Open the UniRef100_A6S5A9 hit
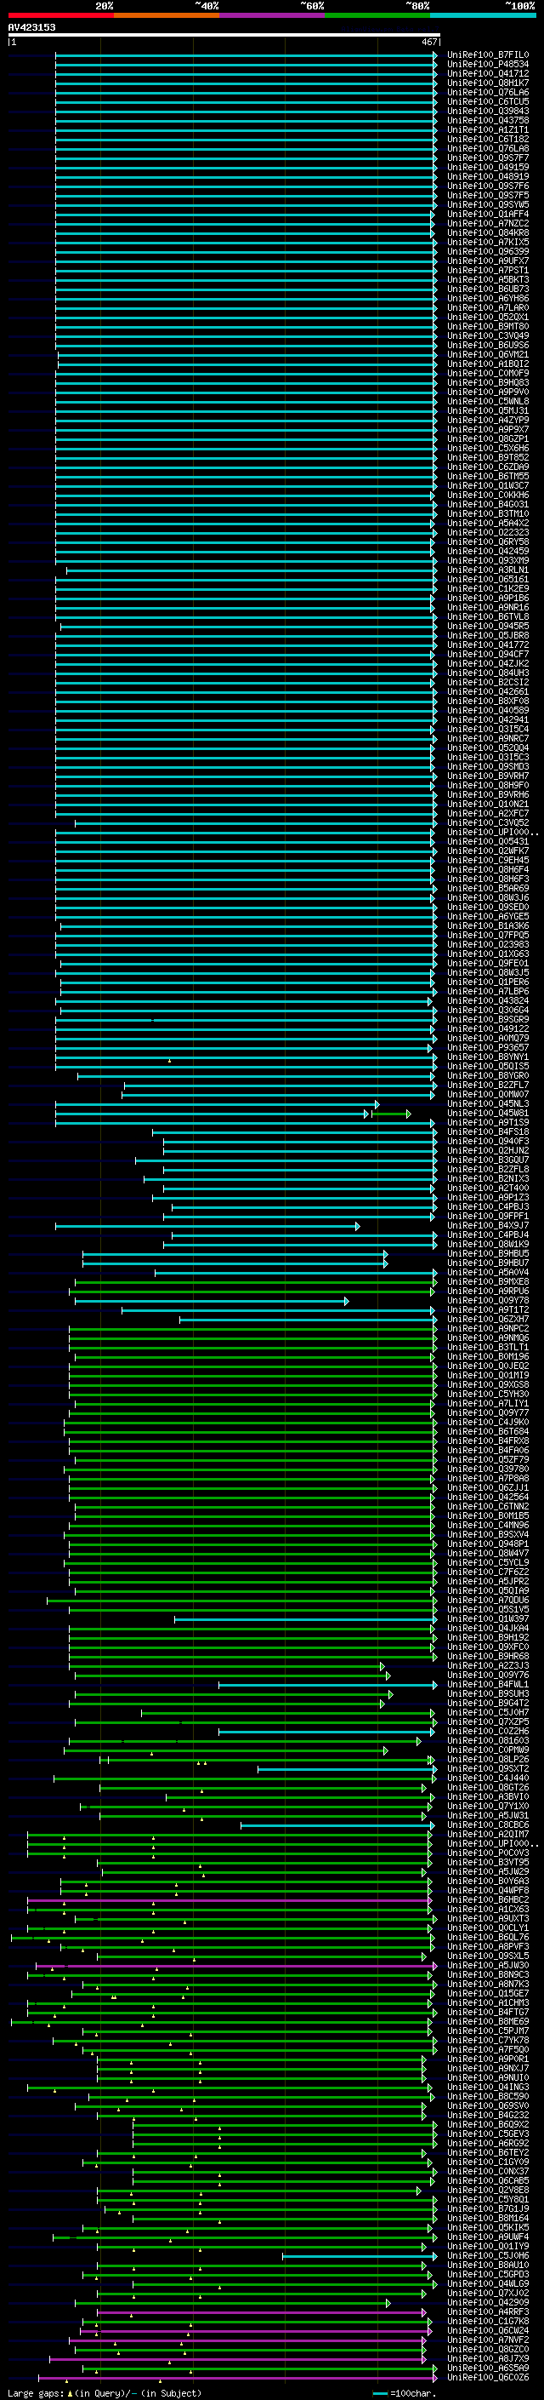The width and height of the screenshot is (544, 2400). (487, 2368)
